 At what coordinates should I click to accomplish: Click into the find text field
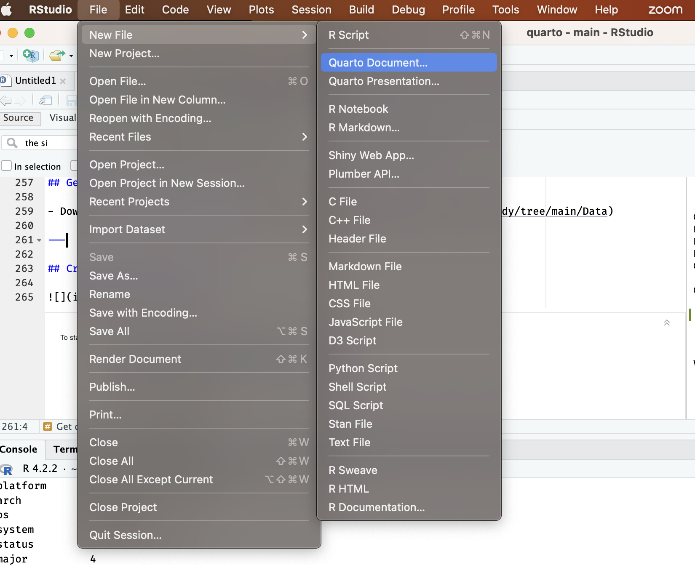(48, 143)
